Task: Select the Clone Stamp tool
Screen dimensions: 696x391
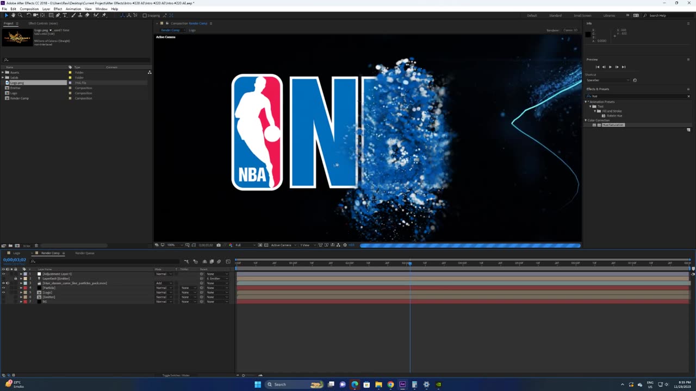Action: 80,15
